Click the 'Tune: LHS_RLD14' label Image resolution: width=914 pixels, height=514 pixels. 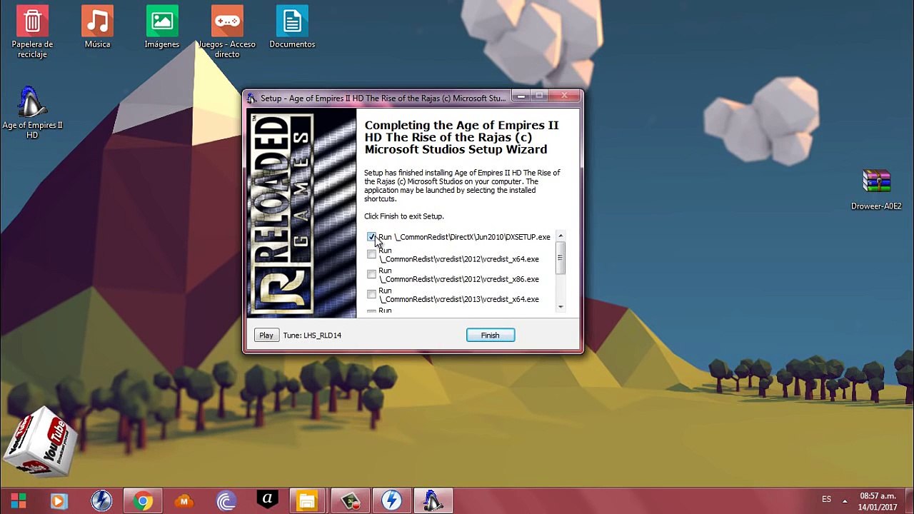coord(312,336)
